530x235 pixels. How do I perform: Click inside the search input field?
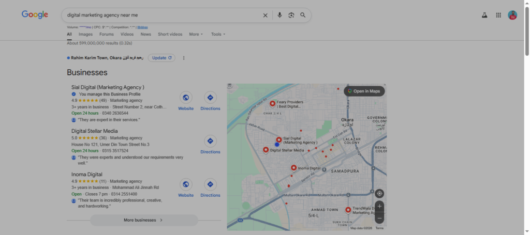(162, 15)
